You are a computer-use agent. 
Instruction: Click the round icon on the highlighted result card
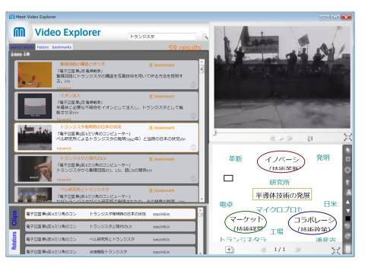pos(193,147)
